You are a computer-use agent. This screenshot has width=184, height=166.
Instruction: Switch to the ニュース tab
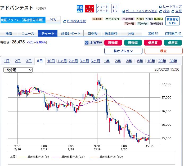[28, 33]
